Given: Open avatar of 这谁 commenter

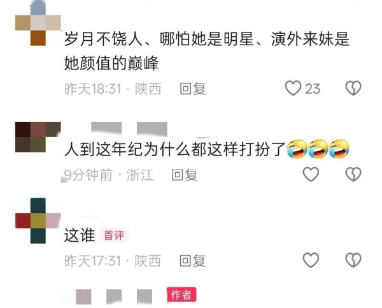Looking at the screenshot, I should tap(38, 221).
